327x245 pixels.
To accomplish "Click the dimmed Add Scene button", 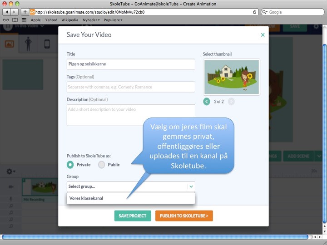I will [298, 156].
